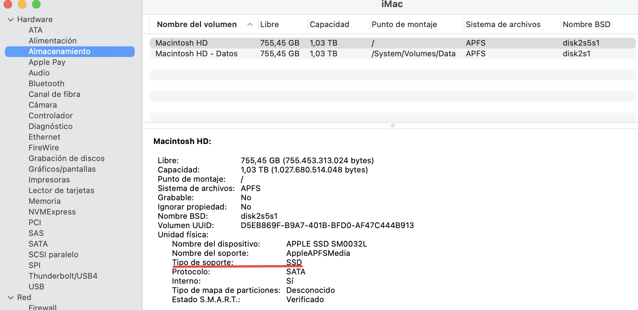Select Almacenamiento in the sidebar
The width and height of the screenshot is (638, 310).
coord(70,52)
